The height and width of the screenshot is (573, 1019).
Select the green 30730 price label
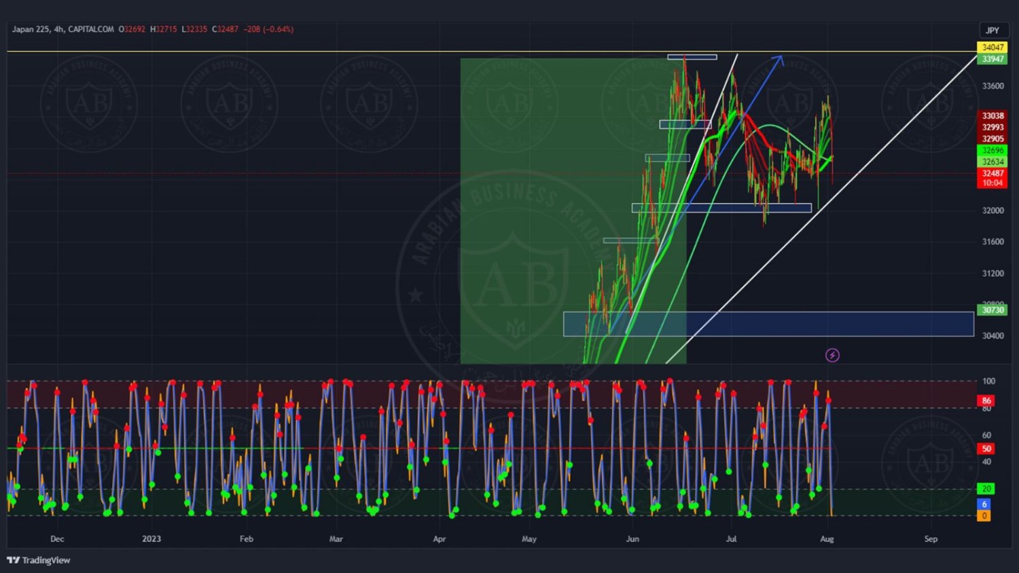point(993,310)
